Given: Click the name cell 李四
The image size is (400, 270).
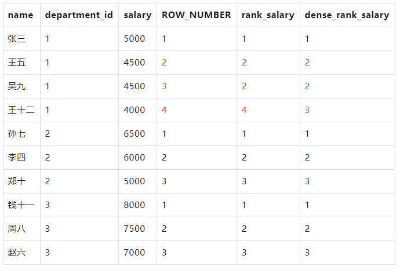Looking at the screenshot, I should point(17,158).
